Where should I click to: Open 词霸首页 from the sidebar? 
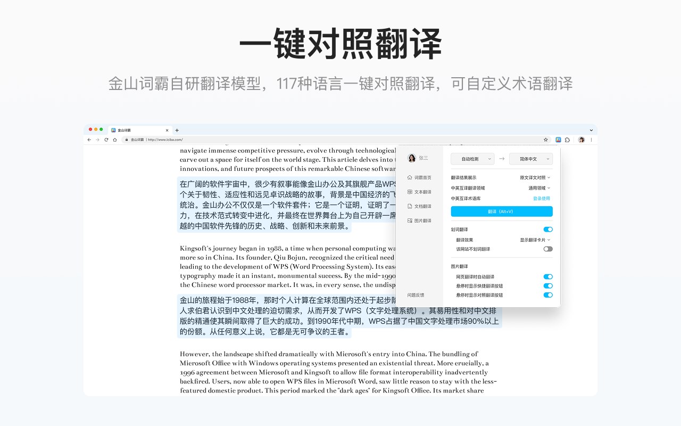[420, 177]
